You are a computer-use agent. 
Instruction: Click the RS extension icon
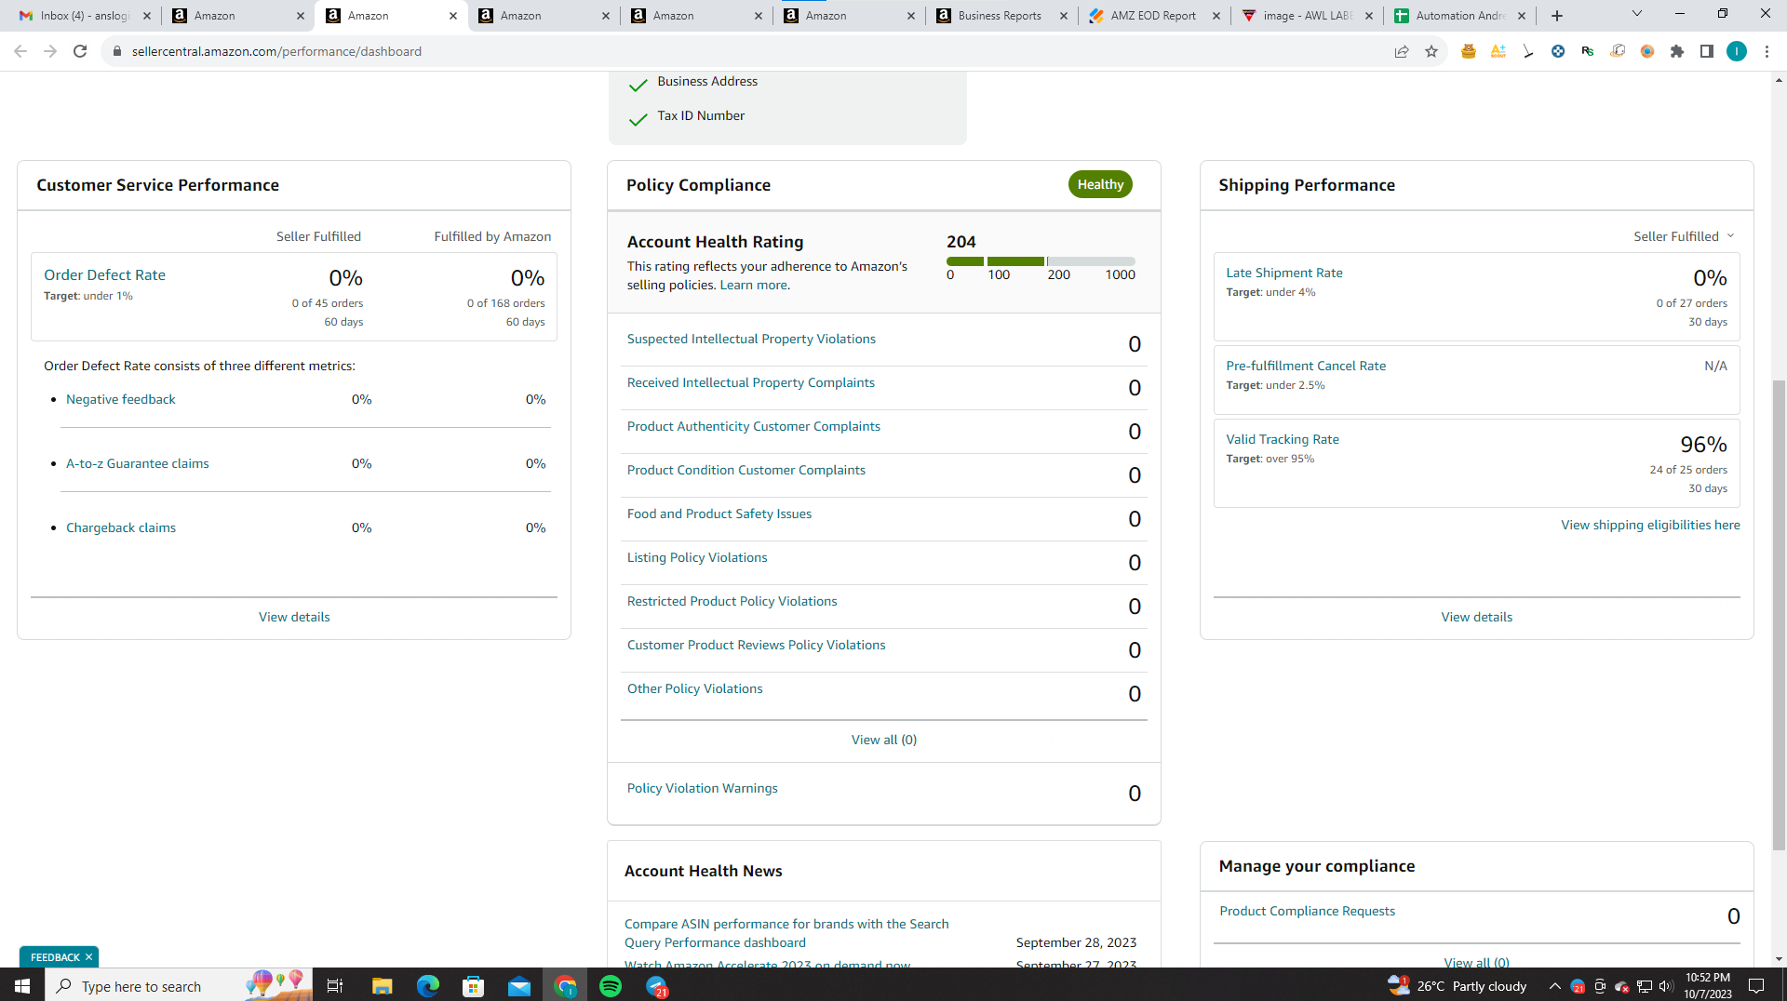(1588, 51)
